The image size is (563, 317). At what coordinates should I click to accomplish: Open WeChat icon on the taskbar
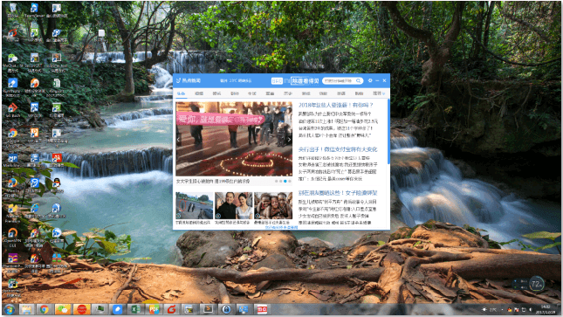click(63, 309)
